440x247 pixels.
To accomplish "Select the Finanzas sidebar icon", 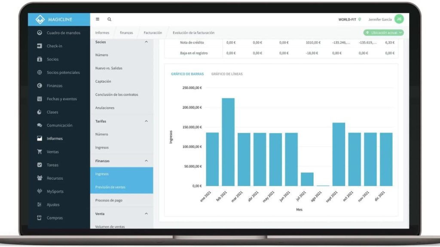I will click(40, 86).
